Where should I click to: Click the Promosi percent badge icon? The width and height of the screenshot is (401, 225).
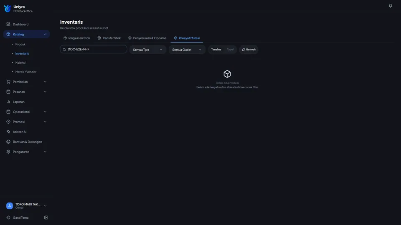click(8, 122)
